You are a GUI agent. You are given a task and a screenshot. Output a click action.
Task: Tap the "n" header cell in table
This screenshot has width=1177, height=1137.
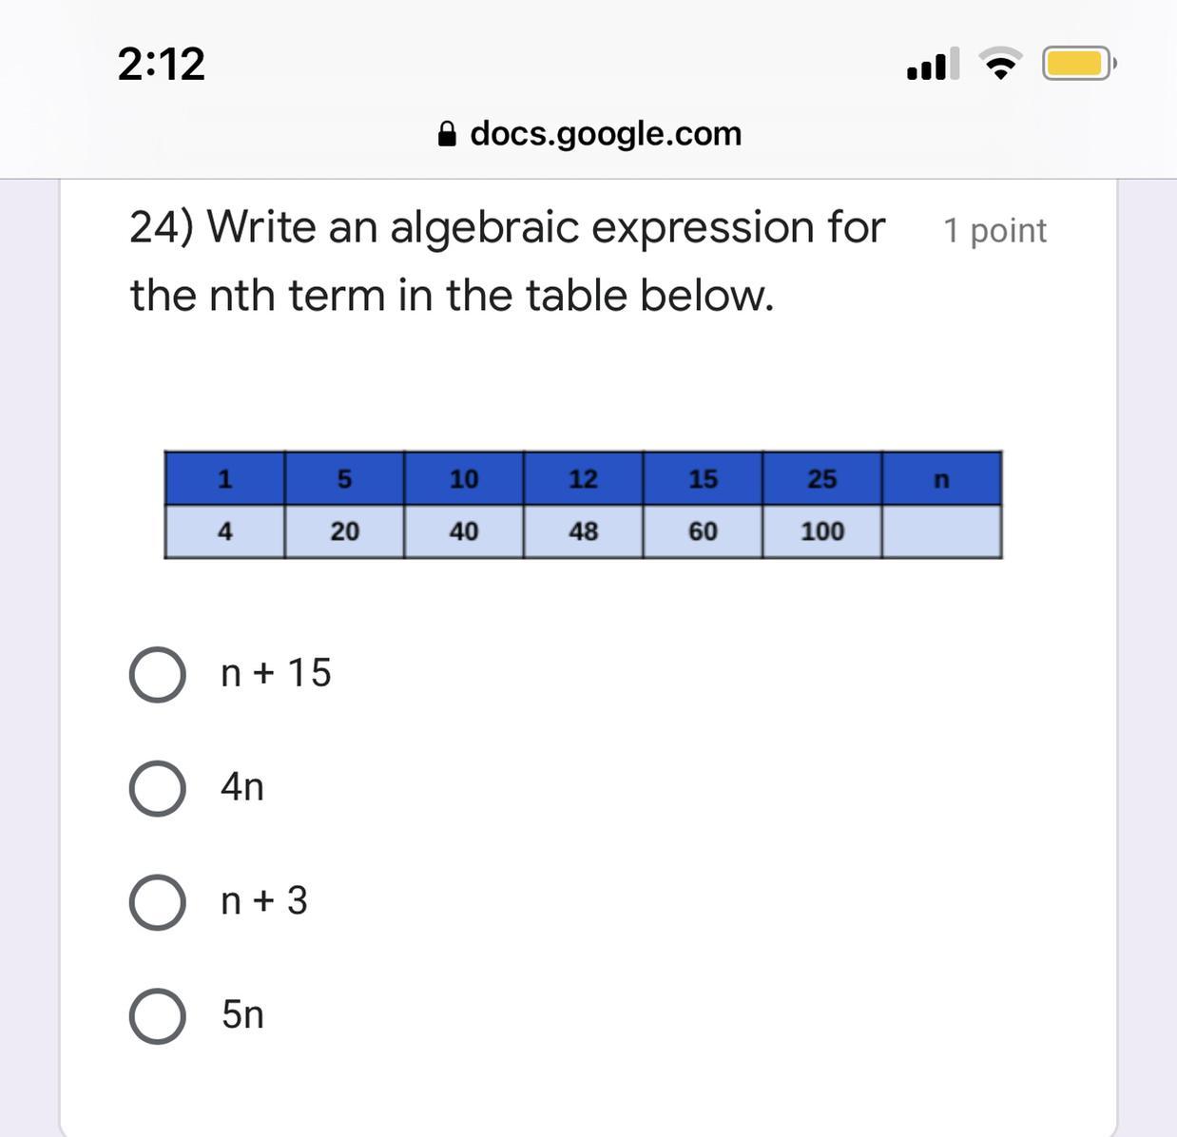[941, 478]
